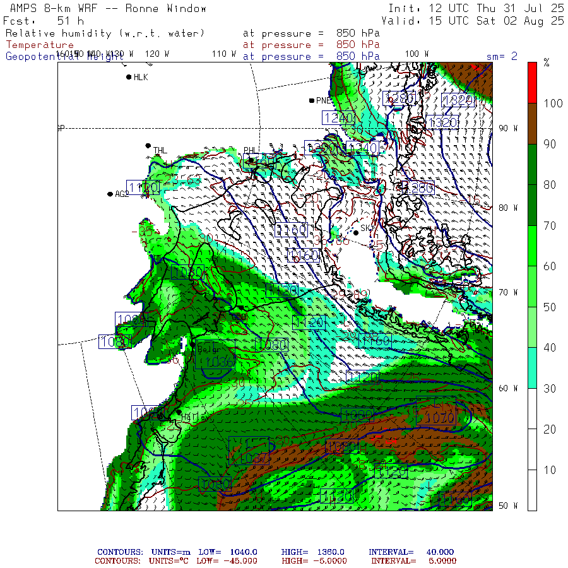
Task: Click the red 'Temperature' legend label
Action: click(40, 45)
